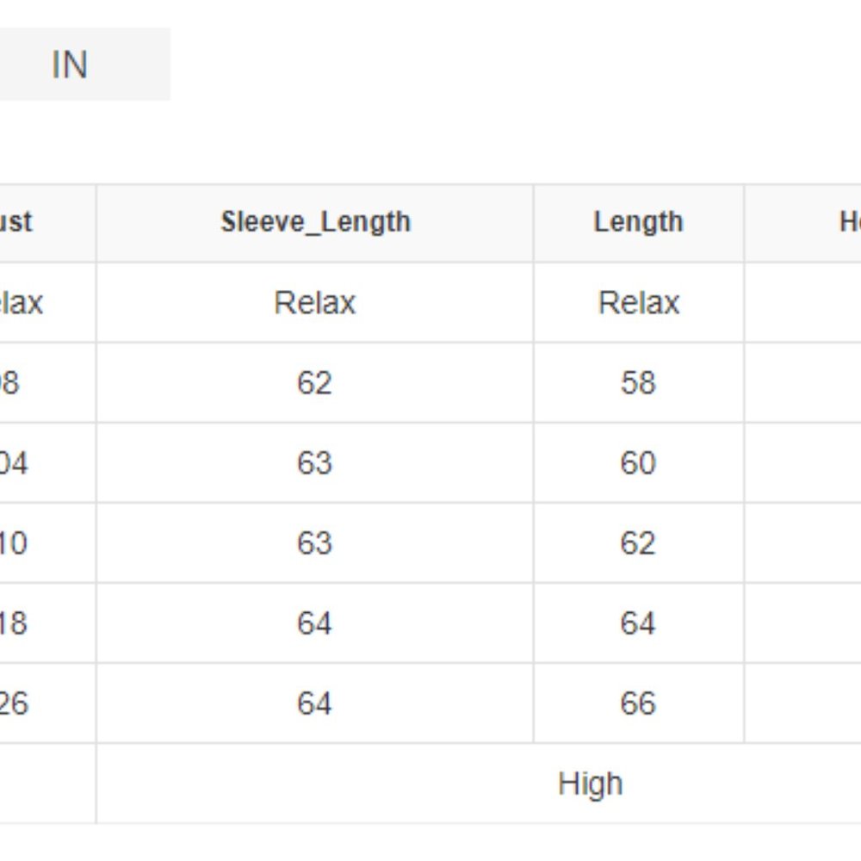The width and height of the screenshot is (861, 861).
Task: Click the partially visible Bust header
Action: [16, 222]
